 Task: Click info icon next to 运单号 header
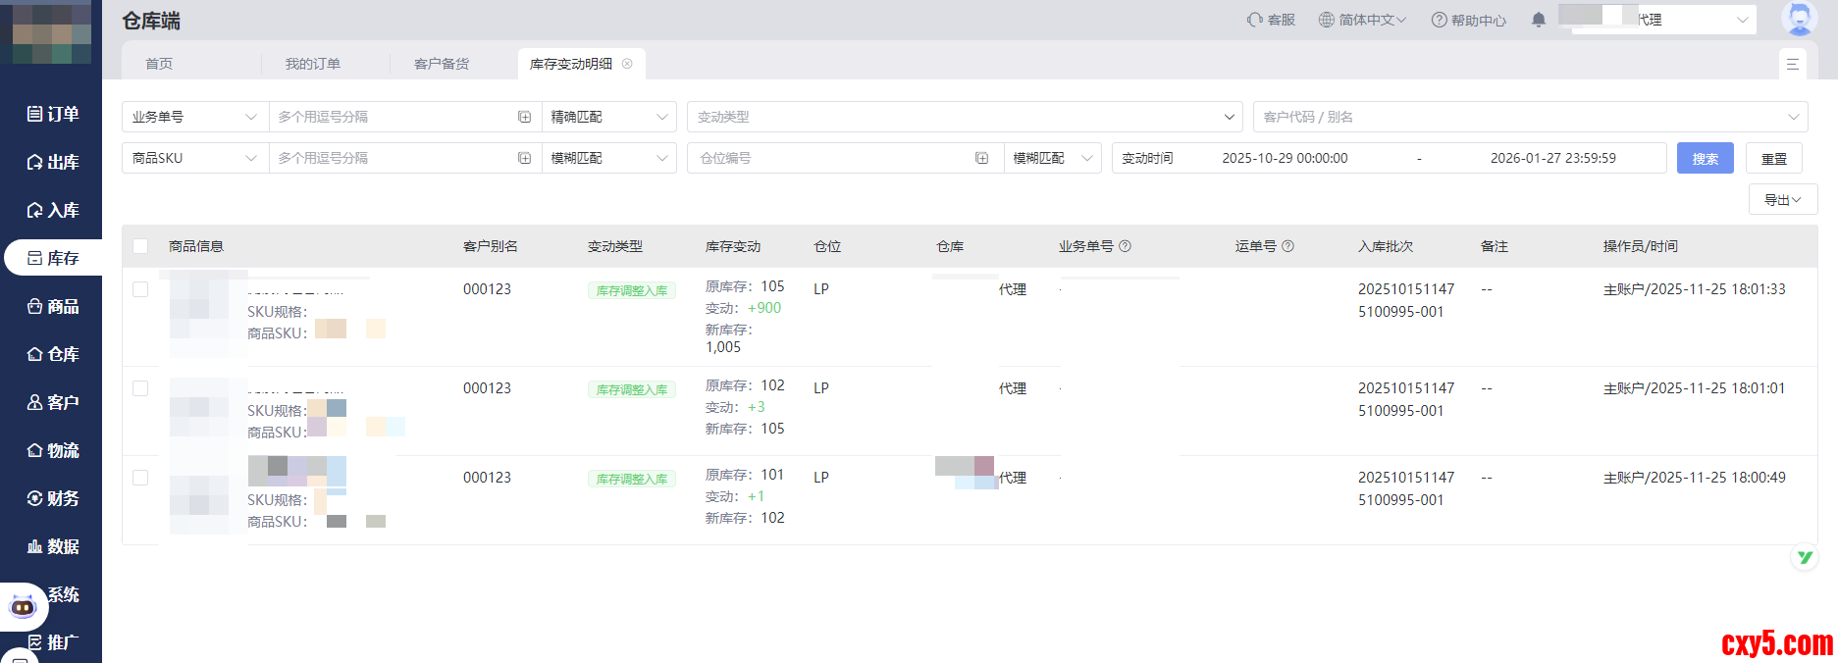tap(1287, 246)
